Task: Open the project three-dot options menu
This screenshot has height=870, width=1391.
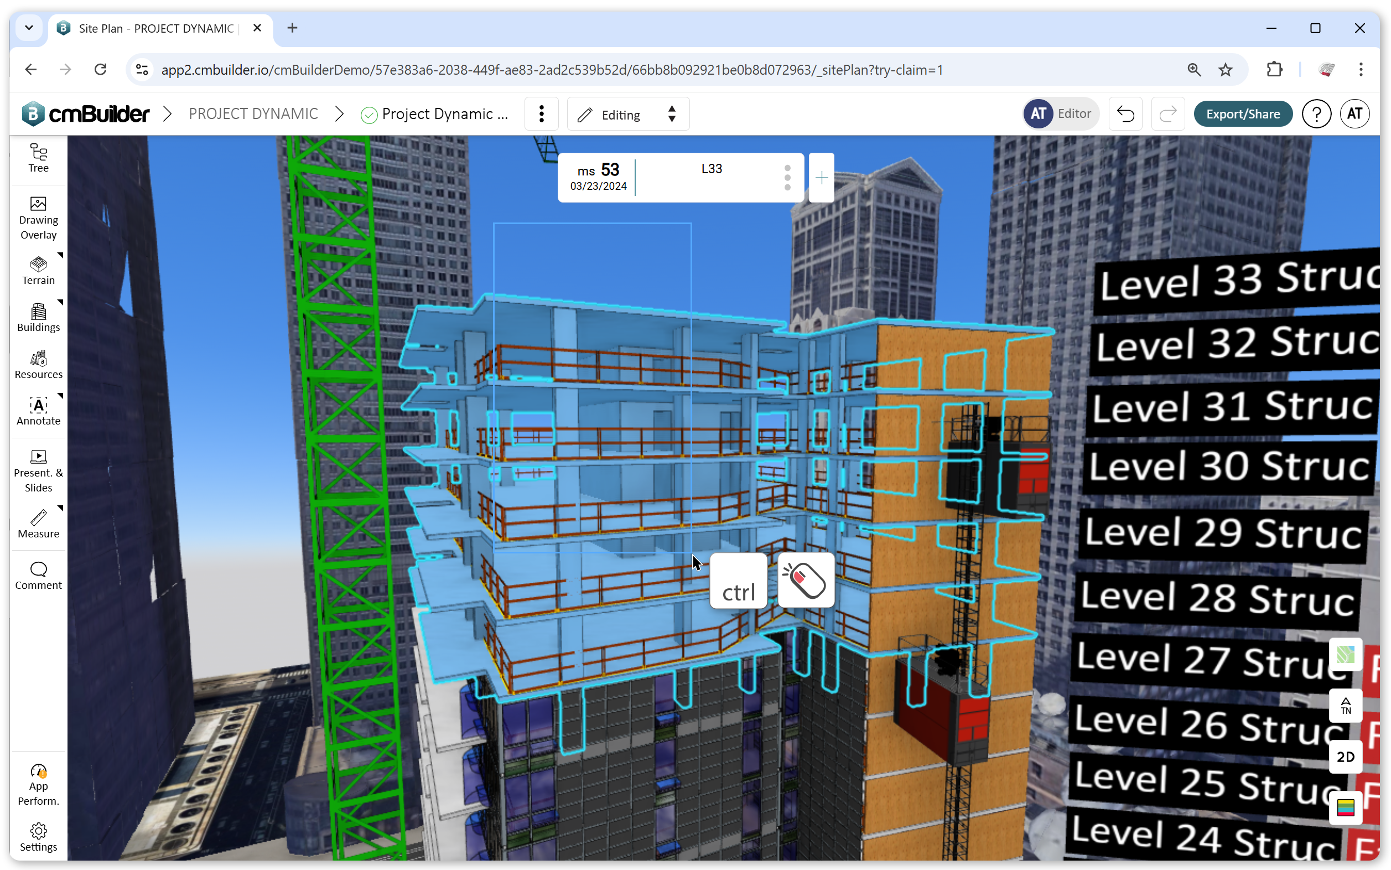Action: [541, 114]
